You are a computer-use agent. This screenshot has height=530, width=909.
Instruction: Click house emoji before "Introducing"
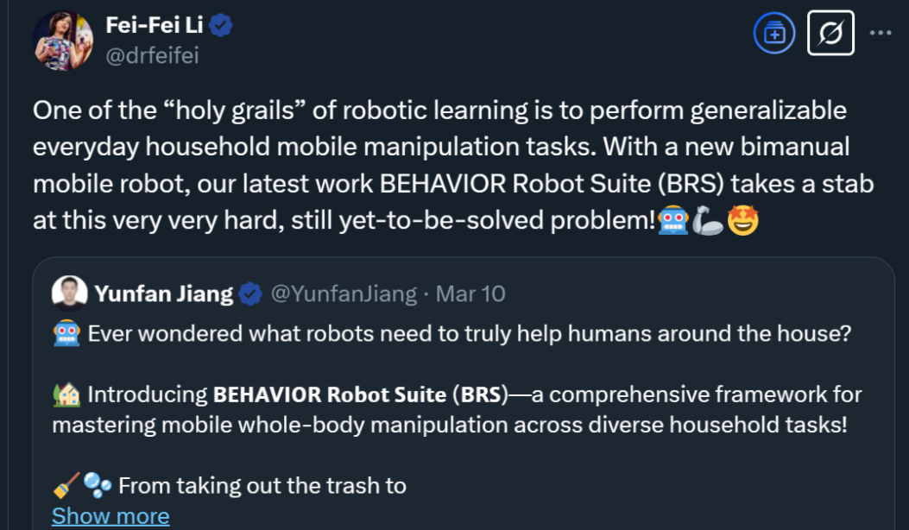tap(66, 395)
